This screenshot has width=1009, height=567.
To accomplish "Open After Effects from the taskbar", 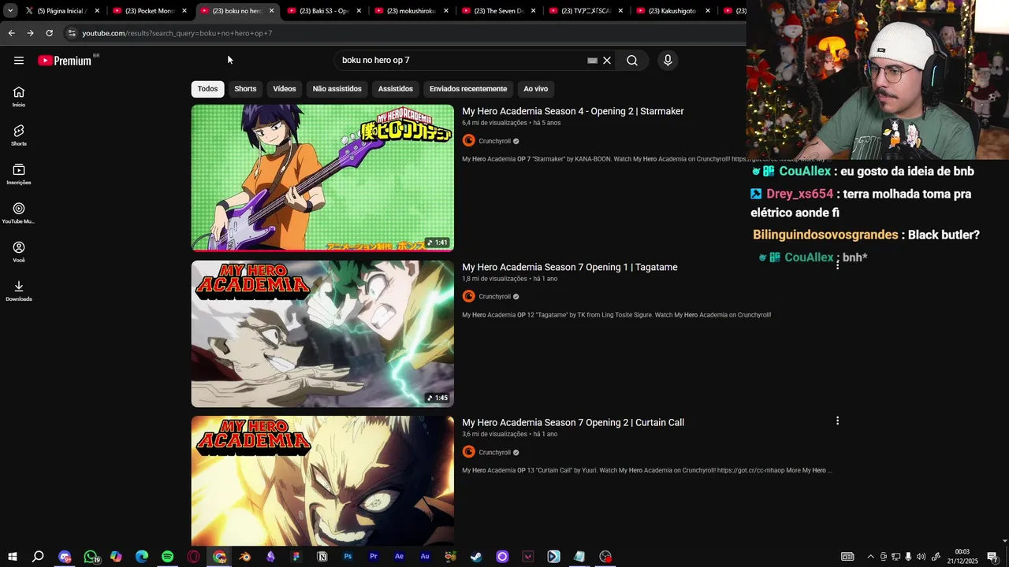I will [400, 557].
